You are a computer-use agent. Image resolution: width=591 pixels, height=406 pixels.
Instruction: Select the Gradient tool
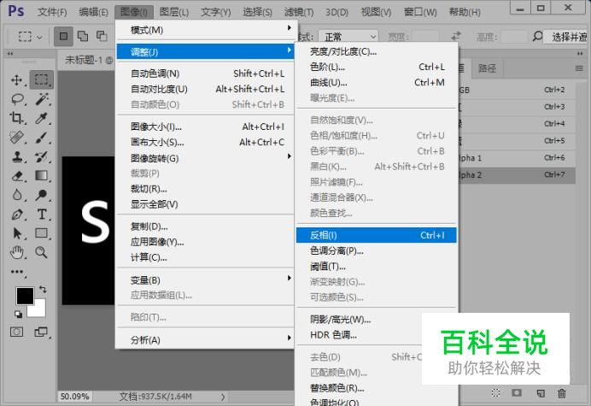[x=42, y=176]
